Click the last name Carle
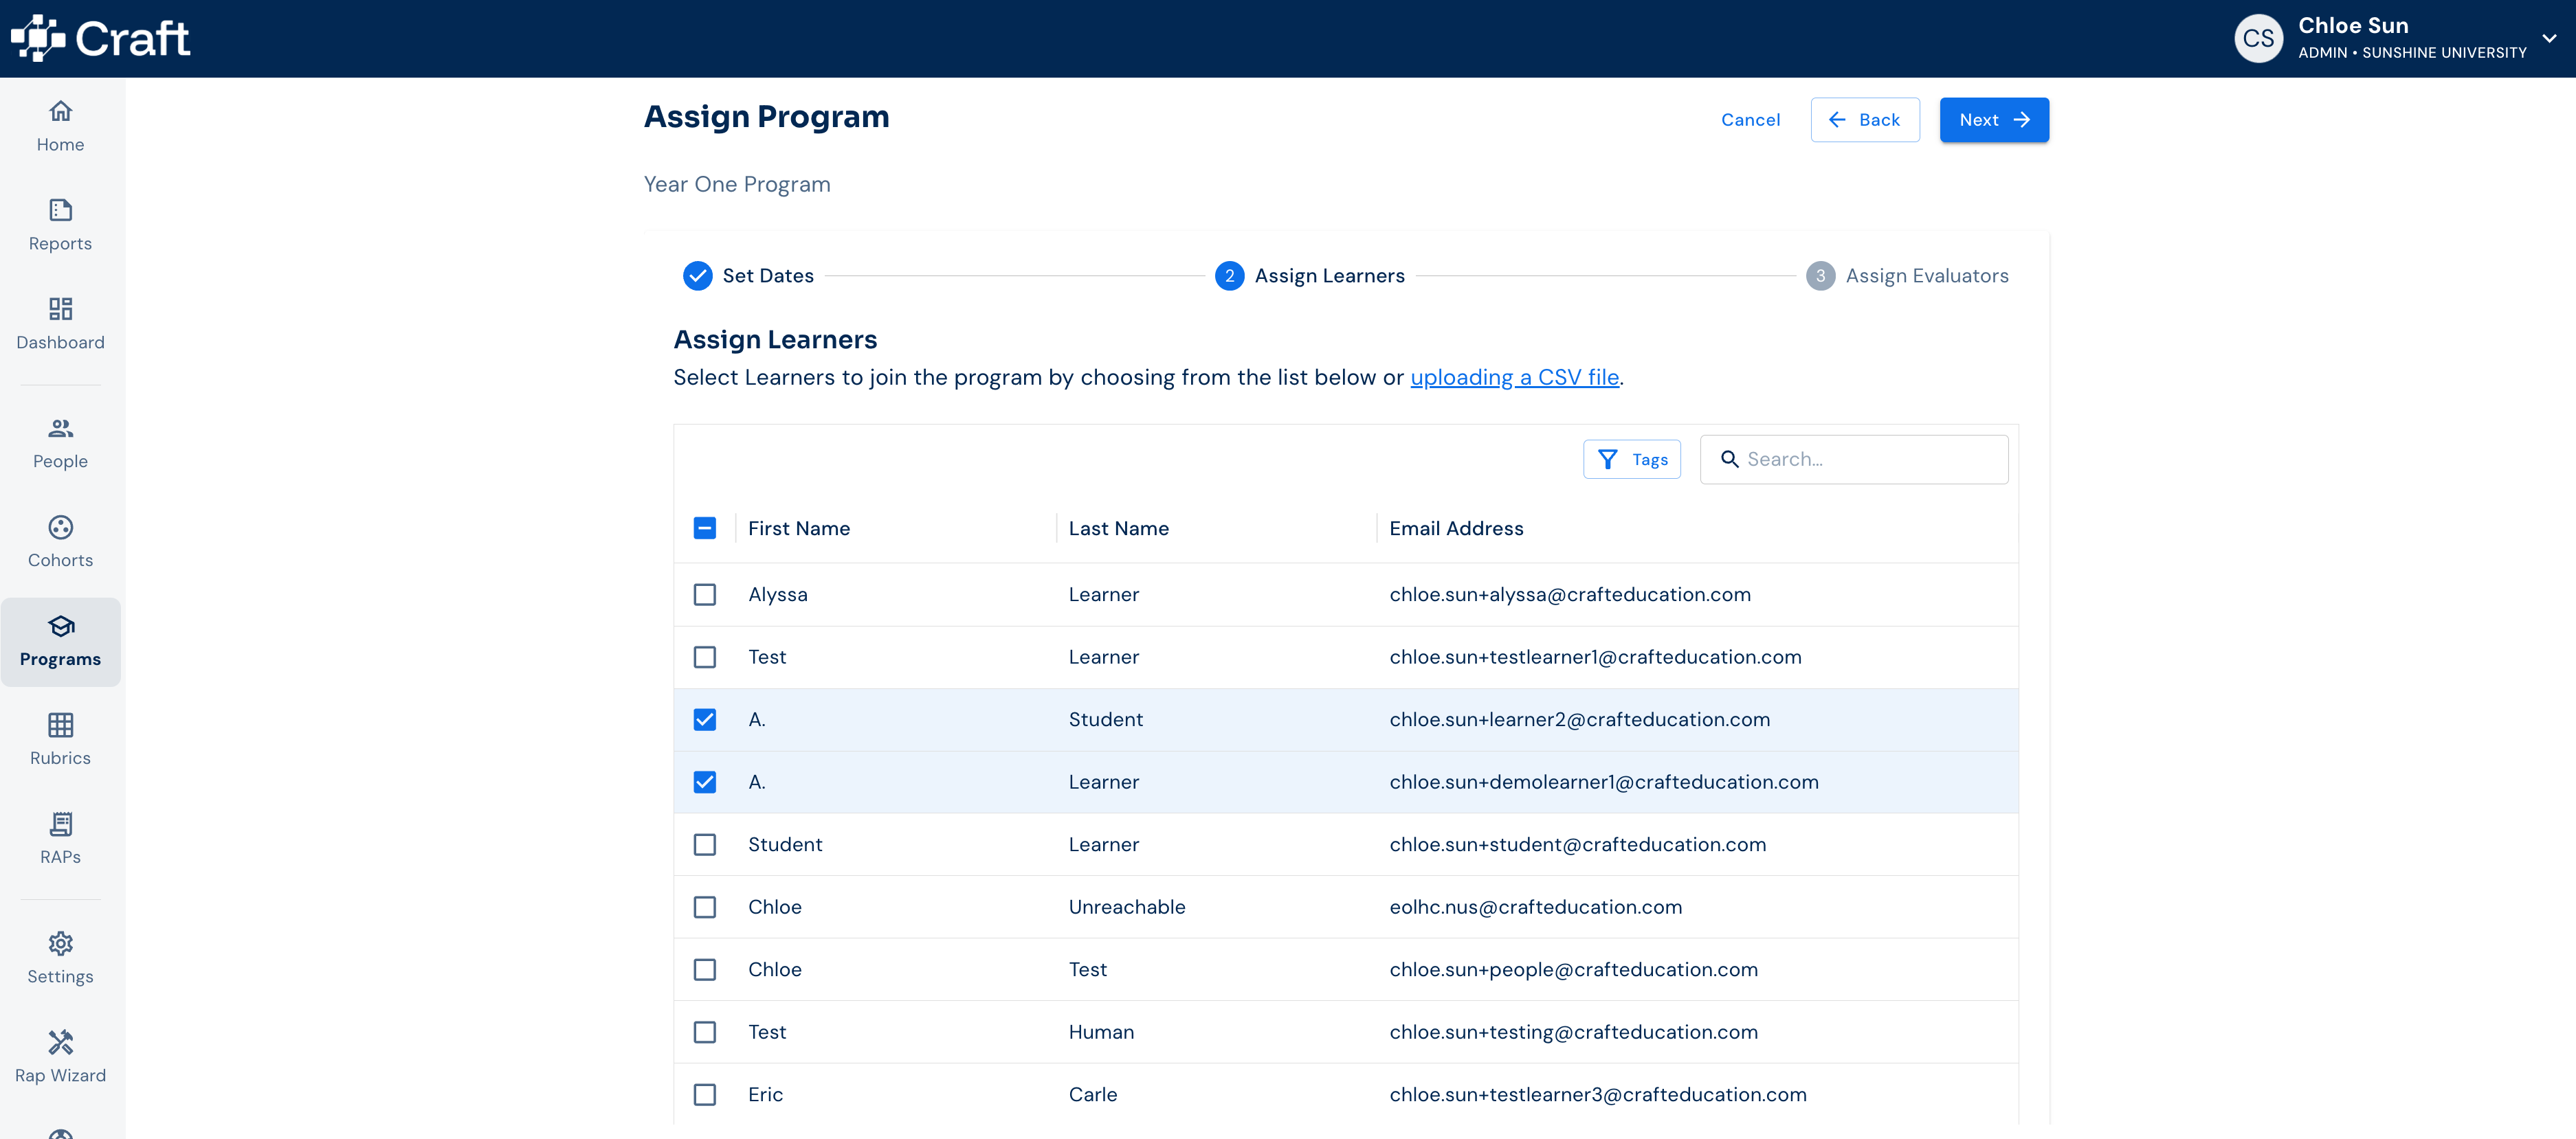Image resolution: width=2576 pixels, height=1139 pixels. 1093,1095
